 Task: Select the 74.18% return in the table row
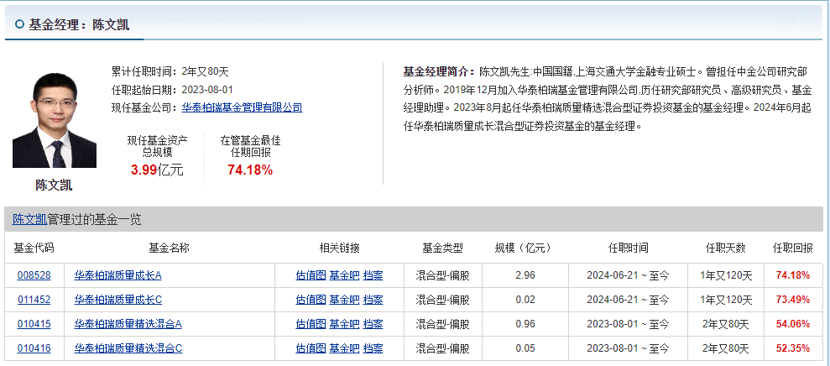(x=793, y=275)
